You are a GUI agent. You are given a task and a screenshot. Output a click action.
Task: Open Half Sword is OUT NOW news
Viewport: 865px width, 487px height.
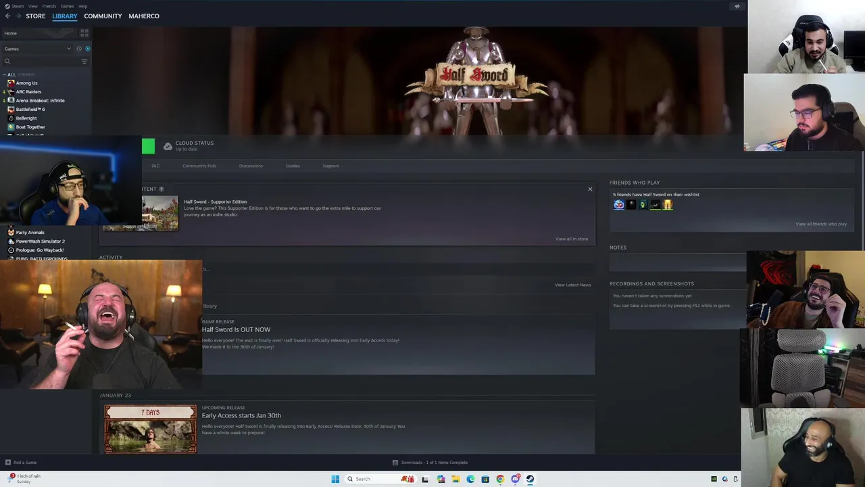(236, 329)
